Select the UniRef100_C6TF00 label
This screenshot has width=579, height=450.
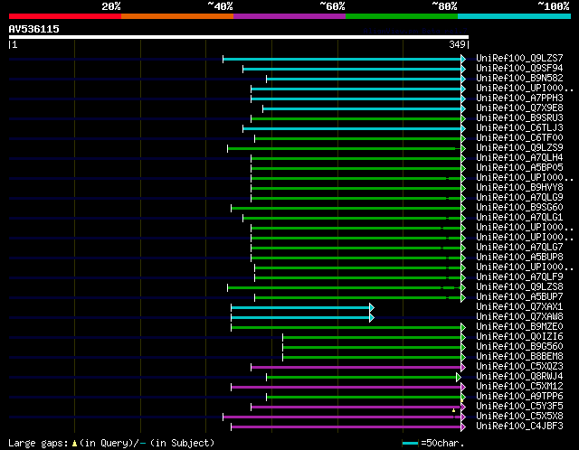[x=519, y=138]
